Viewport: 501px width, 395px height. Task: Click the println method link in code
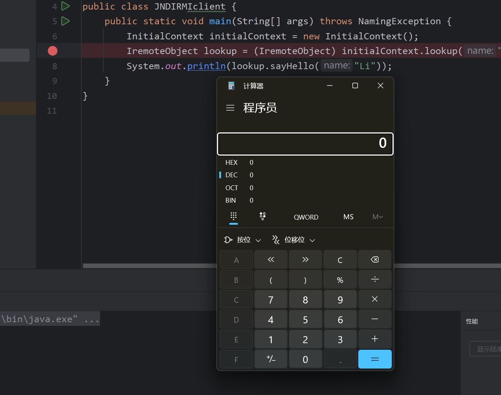206,66
